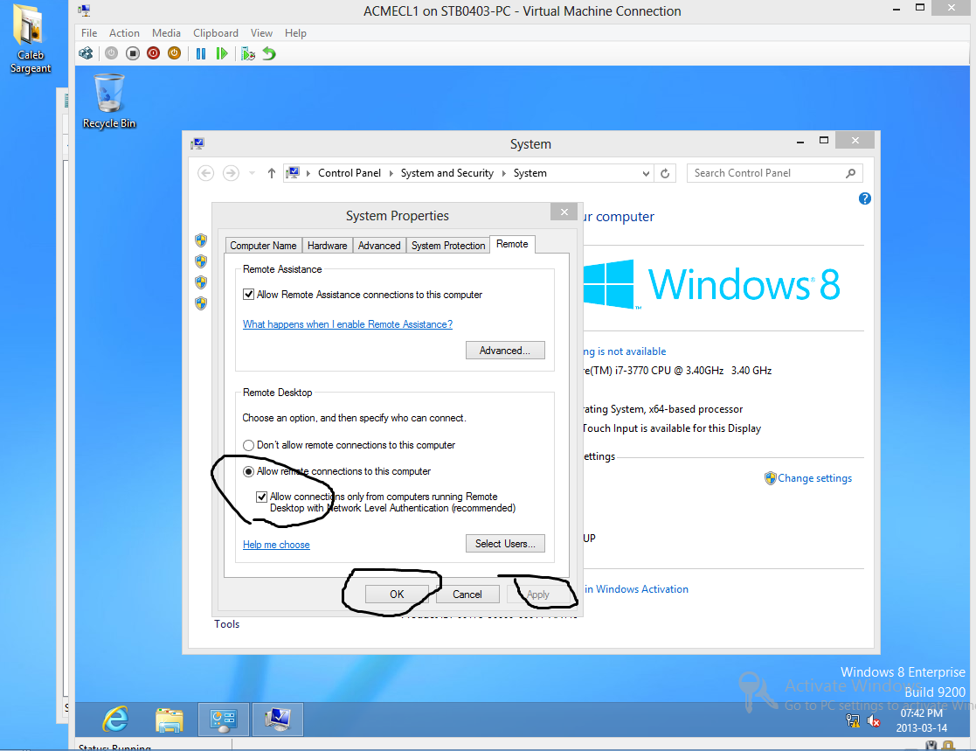Pause the virtual machine
976x751 pixels.
(200, 53)
